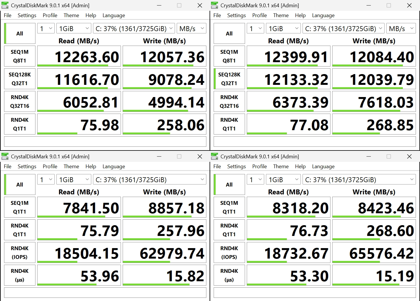This screenshot has width=420, height=301.
Task: Start SEQ128K Q32T1 test beside 12133.32
Action: click(x=229, y=79)
